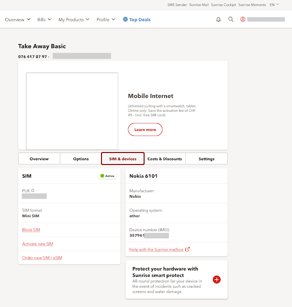Click the PUK info icon
292x307 pixels.
[33, 190]
